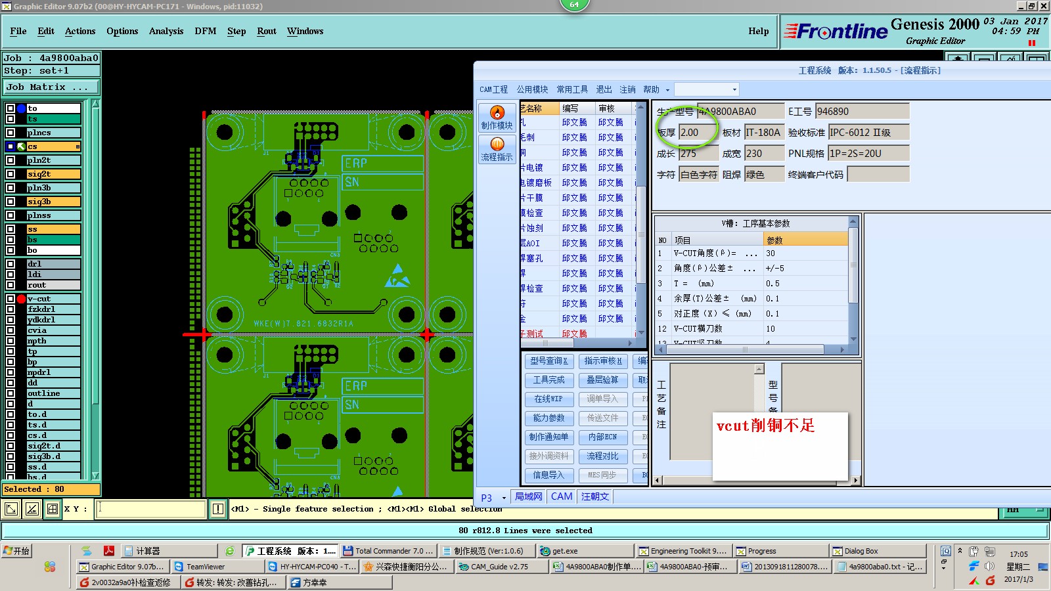Click the 叠层验算 button
This screenshot has width=1051, height=591.
tap(602, 380)
